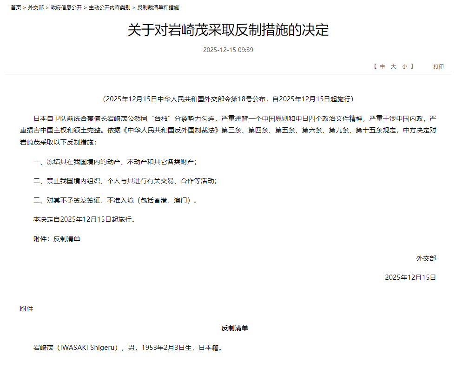Click the line 本决定自2025年12月15日起施行
The image size is (475, 368).
85,219
